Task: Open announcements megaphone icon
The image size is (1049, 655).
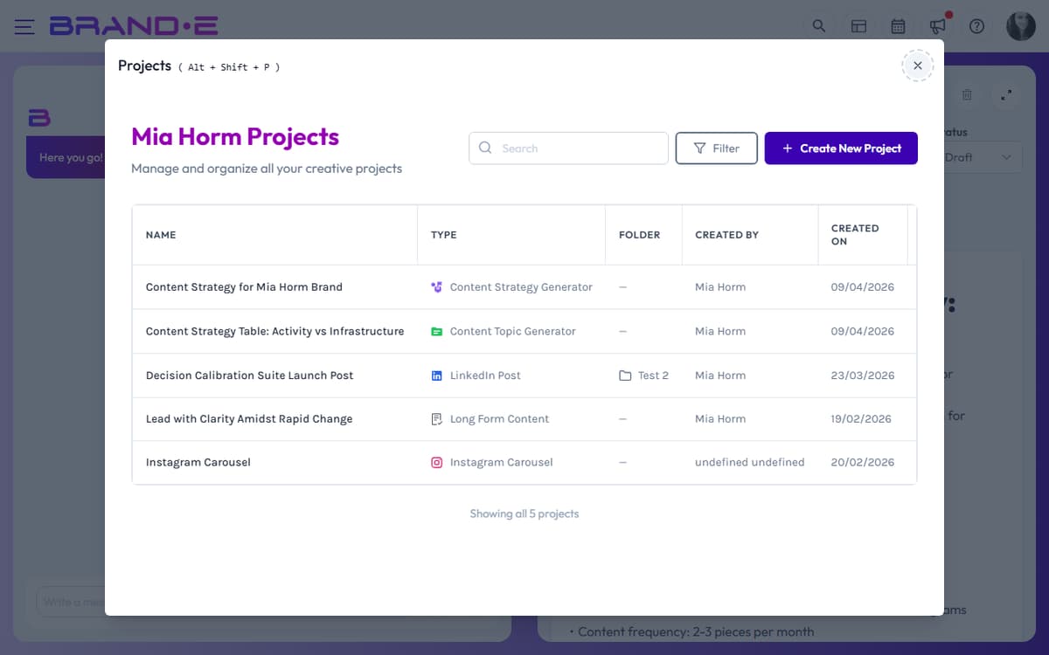Action: pos(938,26)
